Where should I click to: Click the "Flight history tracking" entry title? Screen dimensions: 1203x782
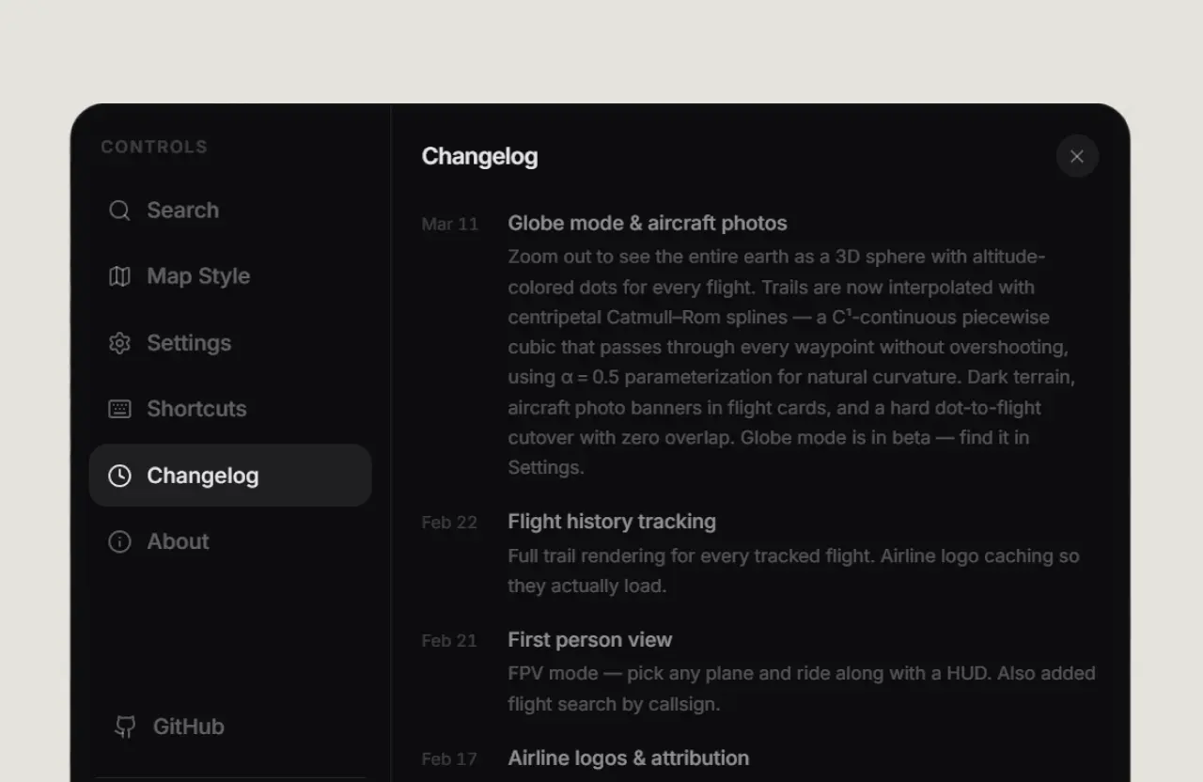click(612, 522)
